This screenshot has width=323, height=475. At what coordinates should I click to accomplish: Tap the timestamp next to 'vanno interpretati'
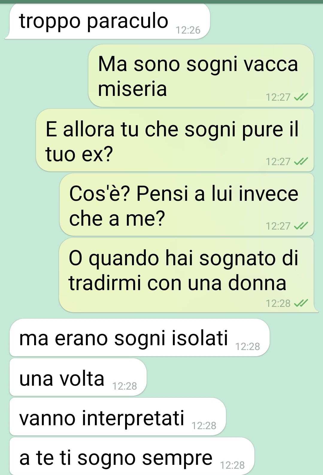pyautogui.click(x=204, y=426)
